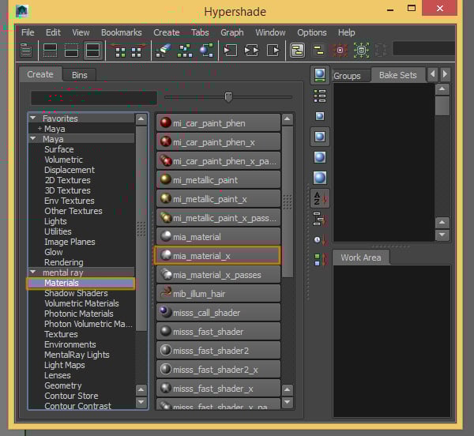Open the Options menu
This screenshot has width=474, height=436.
pos(312,32)
